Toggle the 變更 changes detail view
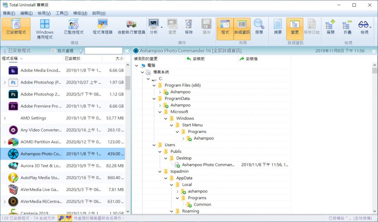The image size is (378, 222). 295,28
